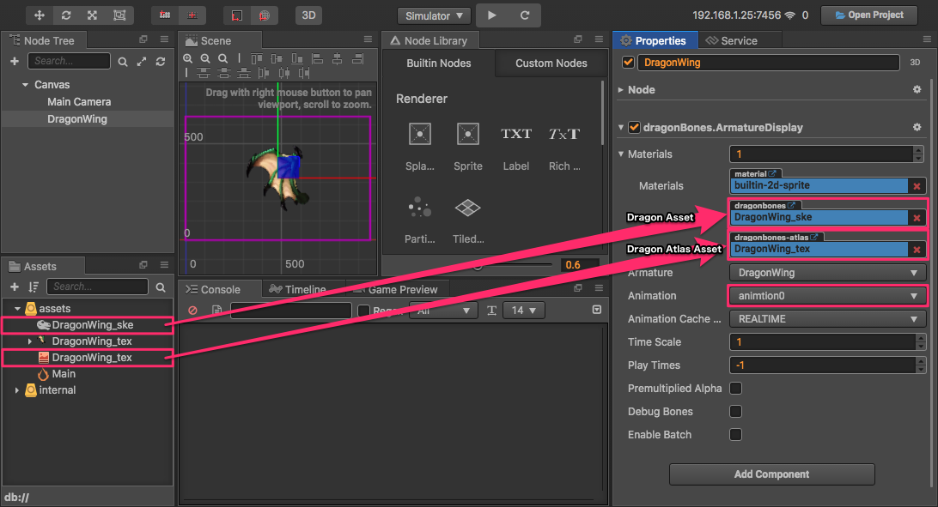
Task: Click Node Library icon size value 0.6
Action: (x=578, y=264)
